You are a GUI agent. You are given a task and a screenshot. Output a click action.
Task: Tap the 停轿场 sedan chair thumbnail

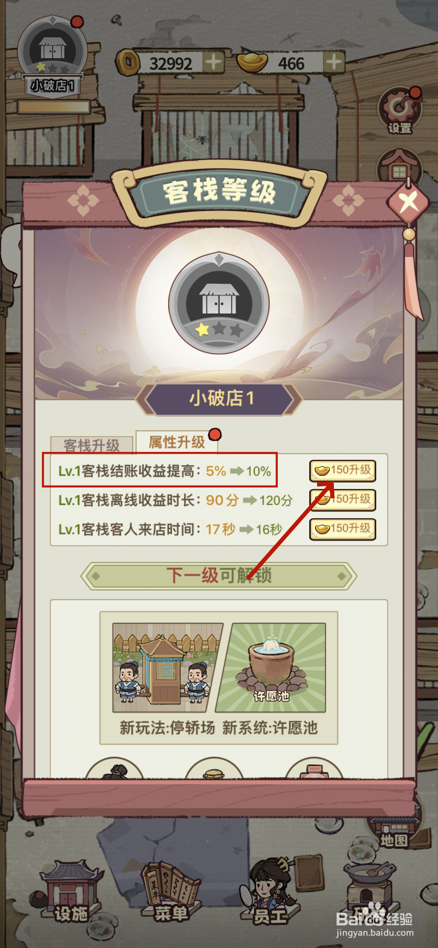167,667
